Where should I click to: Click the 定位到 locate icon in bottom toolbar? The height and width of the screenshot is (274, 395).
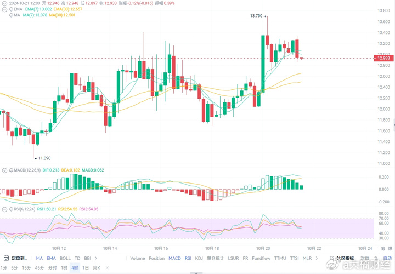pyautogui.click(x=5, y=258)
